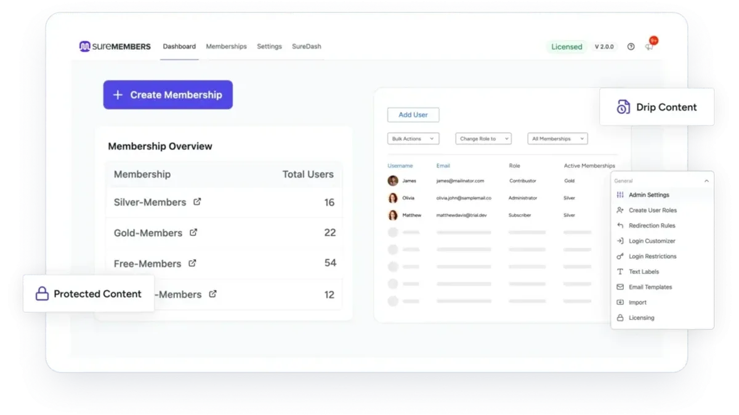739x415 pixels.
Task: Click the V 2.0.0 version label
Action: pos(604,47)
